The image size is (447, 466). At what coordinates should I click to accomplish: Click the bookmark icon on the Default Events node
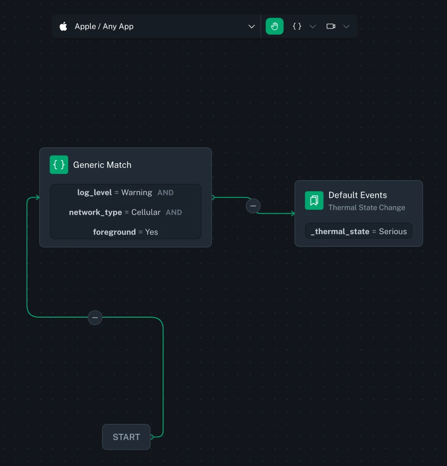click(314, 200)
